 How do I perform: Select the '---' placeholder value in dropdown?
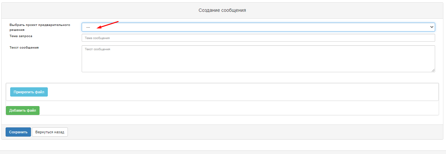point(88,27)
